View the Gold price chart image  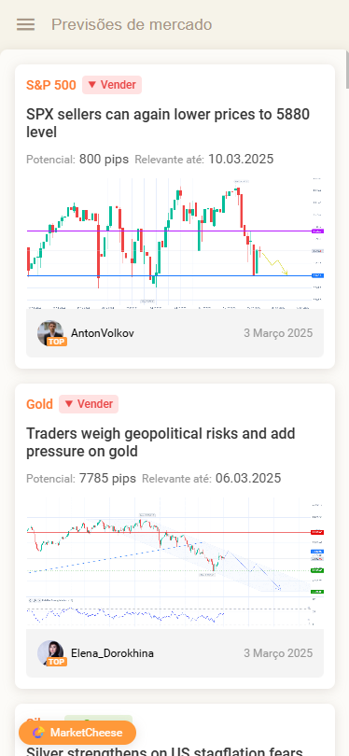[x=175, y=563]
